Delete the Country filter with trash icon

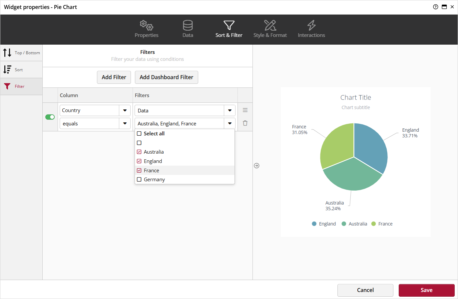tap(245, 123)
